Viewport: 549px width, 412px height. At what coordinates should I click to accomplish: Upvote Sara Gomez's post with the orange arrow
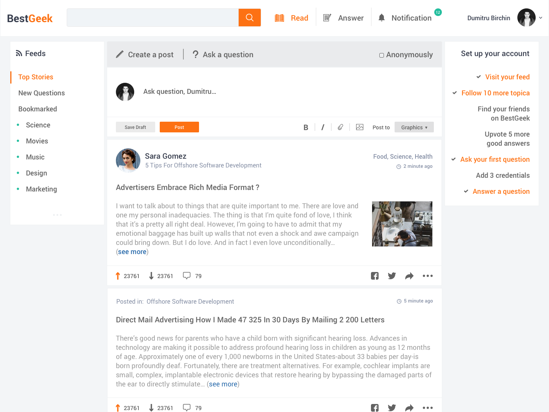pos(118,276)
